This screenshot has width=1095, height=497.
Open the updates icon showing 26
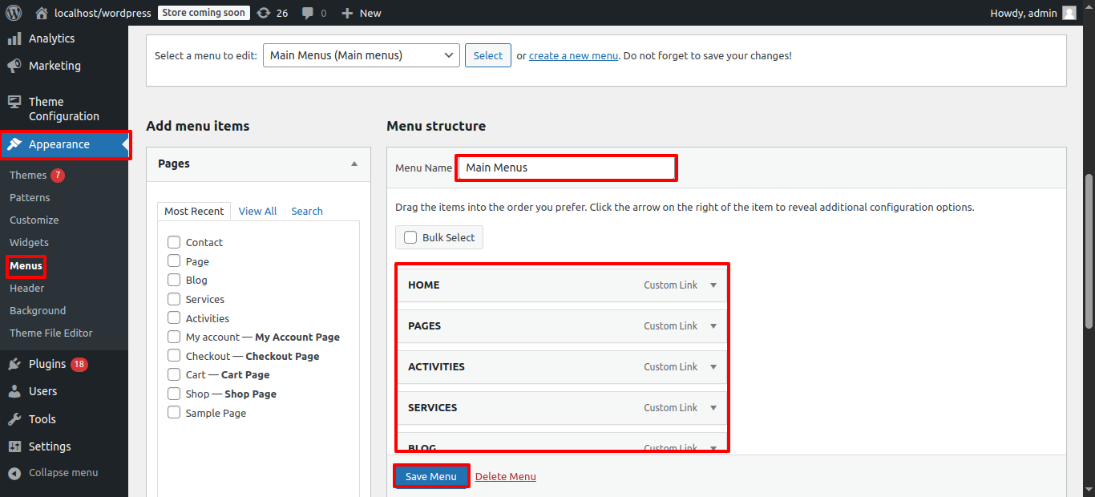click(x=263, y=13)
